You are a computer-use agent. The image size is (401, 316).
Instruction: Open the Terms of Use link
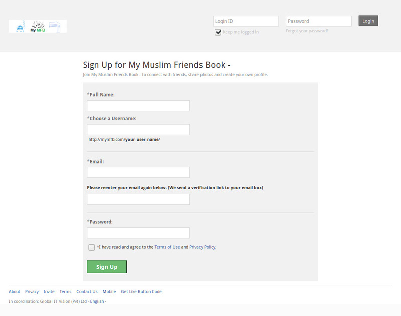pyautogui.click(x=167, y=247)
